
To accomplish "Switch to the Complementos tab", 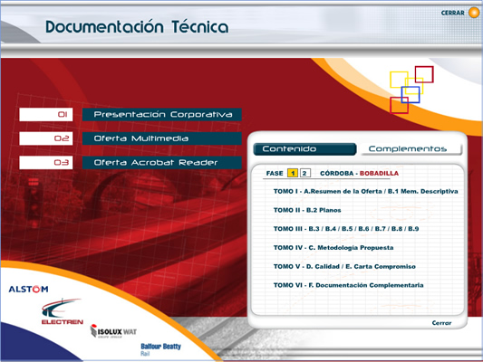I will click(x=411, y=148).
